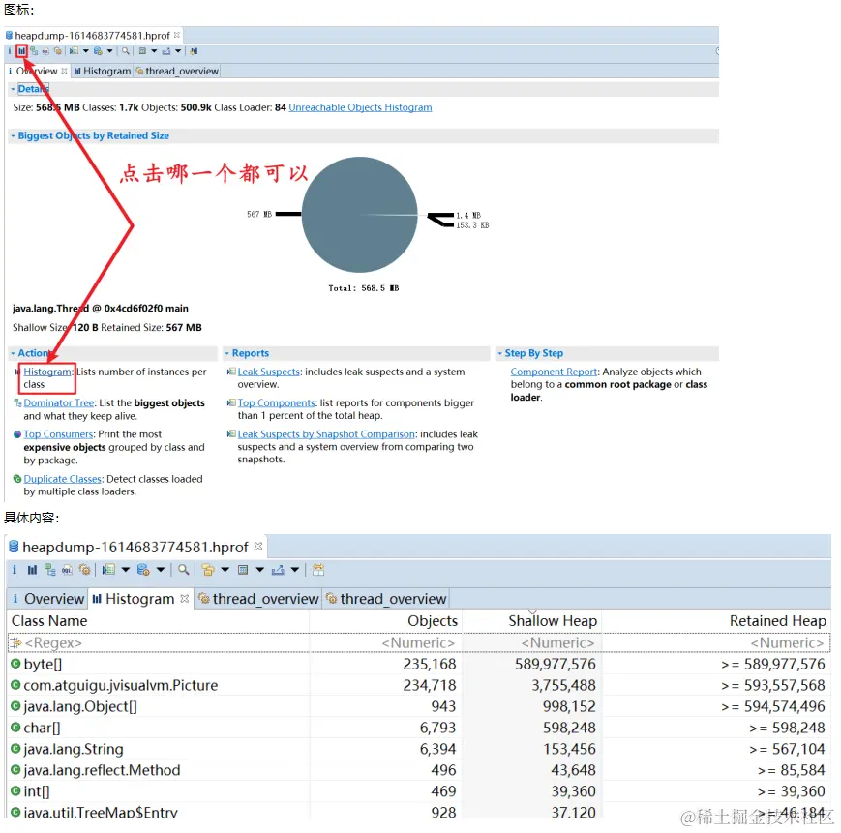
Task: Collapse the Step By Step section
Action: pos(499,353)
